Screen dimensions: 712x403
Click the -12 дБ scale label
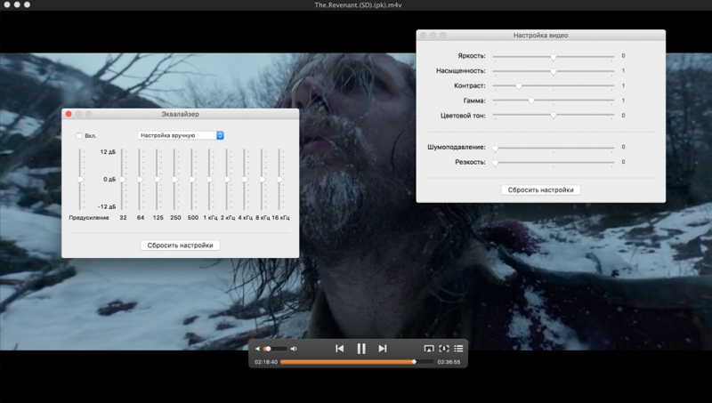pyautogui.click(x=107, y=207)
